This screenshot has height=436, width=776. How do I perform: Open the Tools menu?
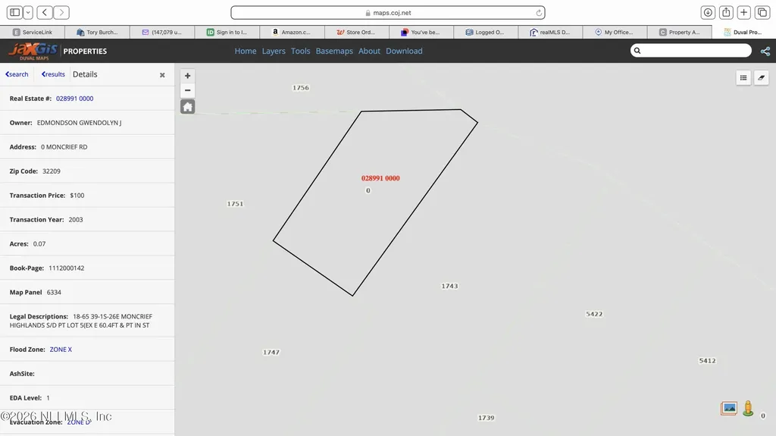tap(300, 51)
